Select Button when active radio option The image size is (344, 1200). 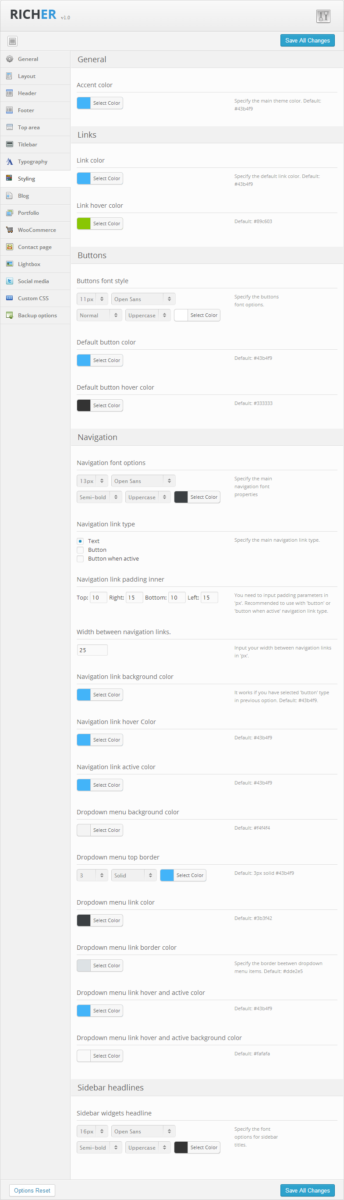(x=81, y=559)
